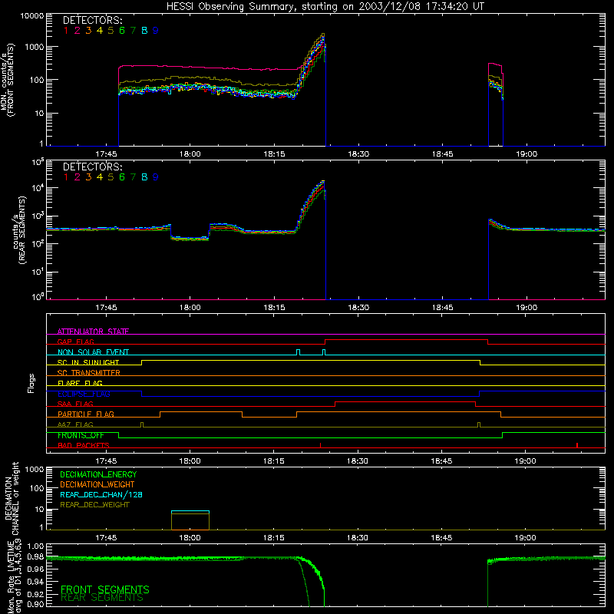This screenshot has height=614, width=614.
Task: Select detector 2 label in front segments legend
Action: [x=78, y=31]
